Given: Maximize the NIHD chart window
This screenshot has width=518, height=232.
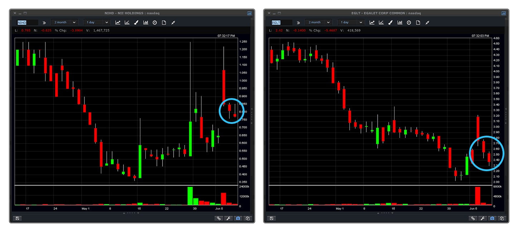Looking at the screenshot, I should coord(24,13).
